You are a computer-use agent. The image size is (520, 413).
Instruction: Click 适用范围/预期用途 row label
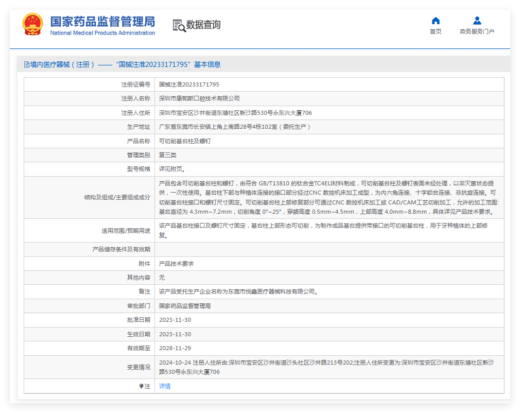coord(126,231)
